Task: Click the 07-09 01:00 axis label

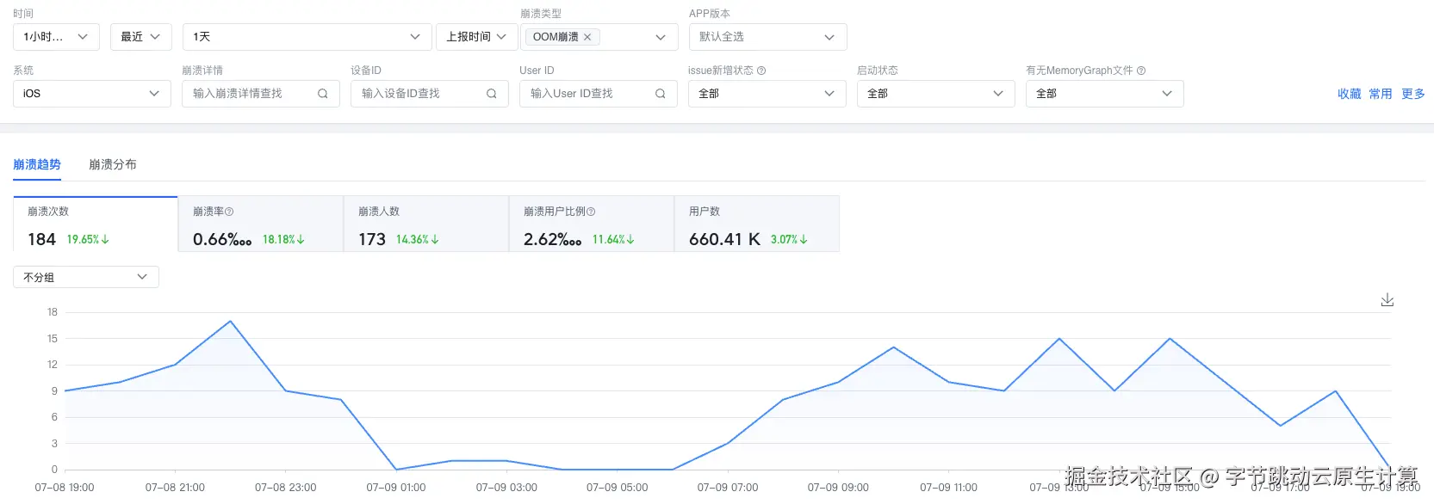Action: click(396, 488)
